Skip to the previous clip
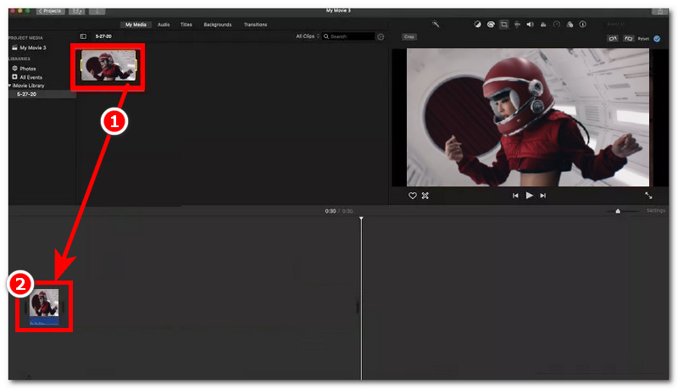This screenshot has width=678, height=389. click(515, 196)
